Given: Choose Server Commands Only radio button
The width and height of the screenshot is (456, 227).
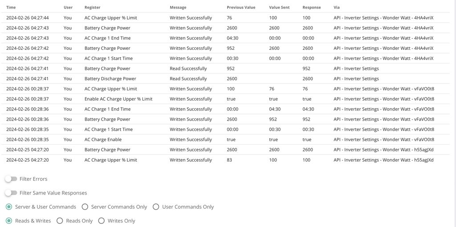Looking at the screenshot, I should point(85,207).
